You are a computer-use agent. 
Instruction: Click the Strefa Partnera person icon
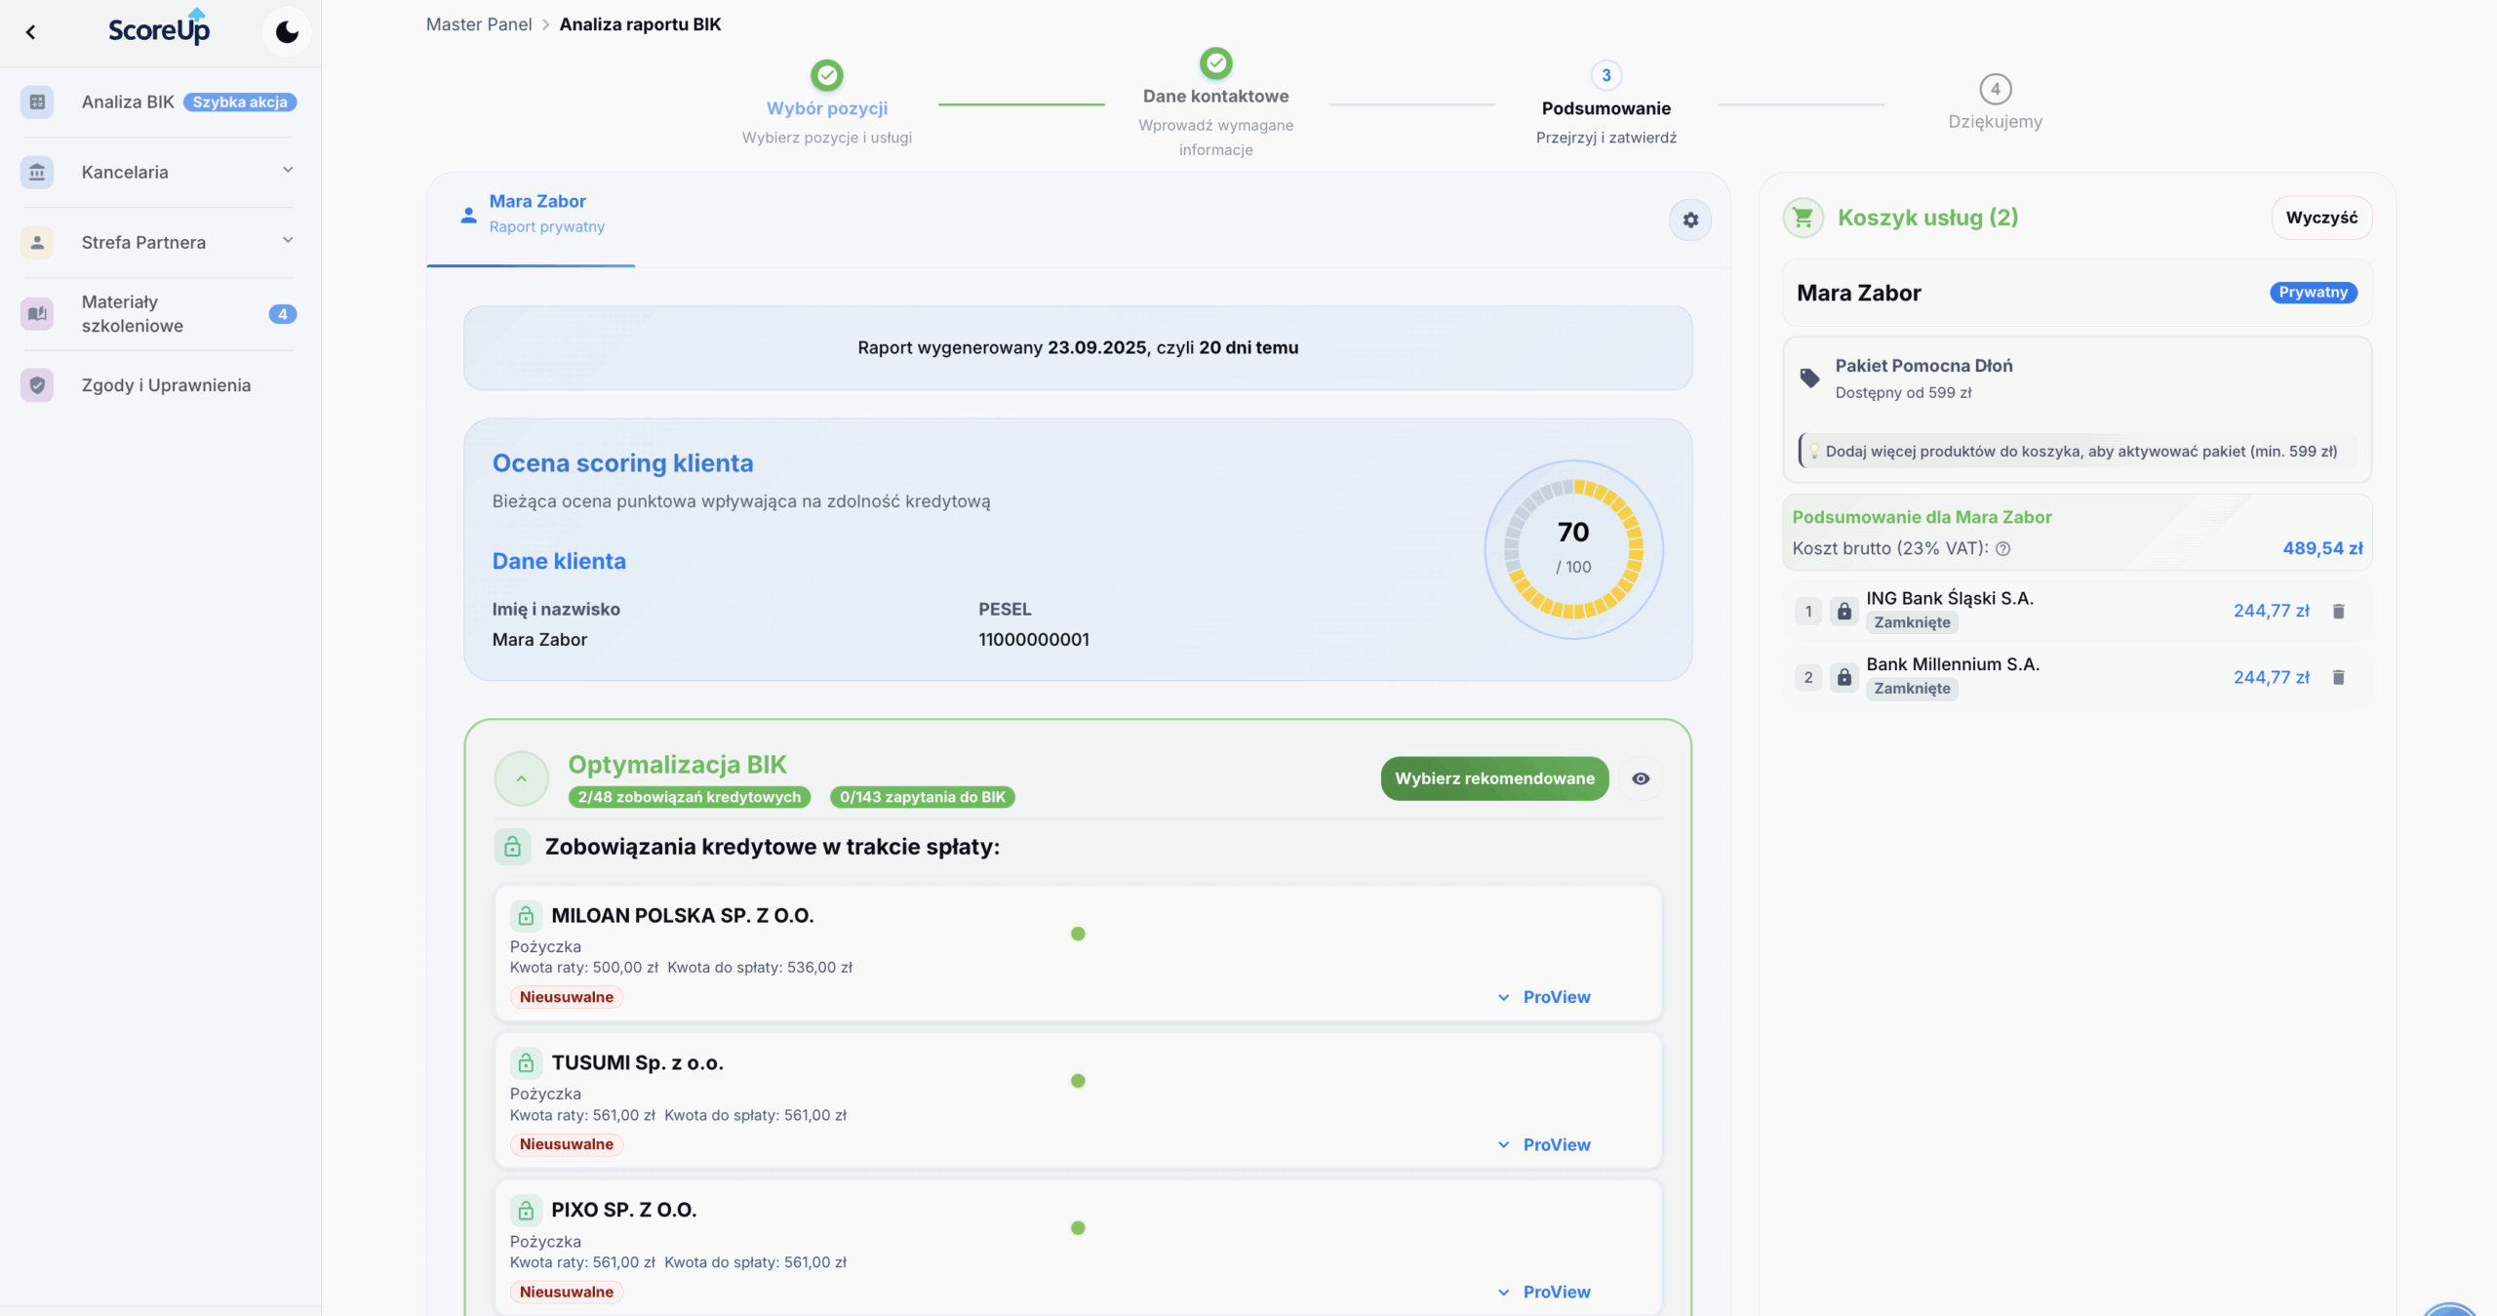(37, 242)
